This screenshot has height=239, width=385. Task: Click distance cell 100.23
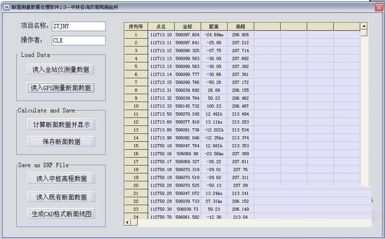coord(214,106)
